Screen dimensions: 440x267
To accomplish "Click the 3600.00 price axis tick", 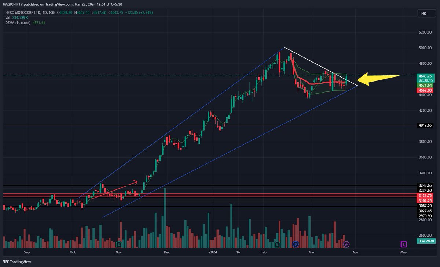I will (x=425, y=157).
